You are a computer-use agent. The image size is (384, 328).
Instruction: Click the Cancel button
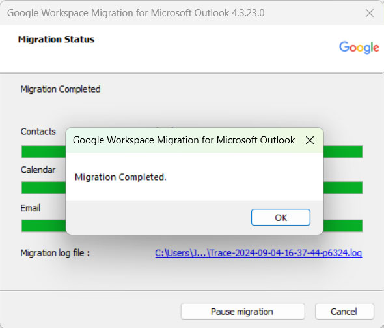pos(344,312)
